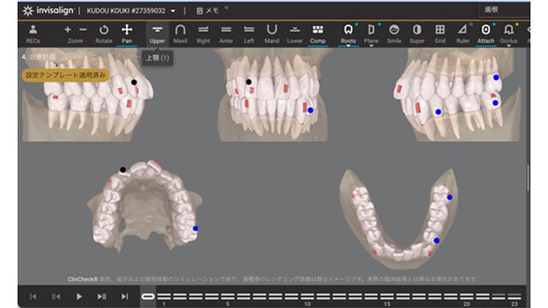Open the RECs panel icon
548x308 pixels.
point(33,34)
